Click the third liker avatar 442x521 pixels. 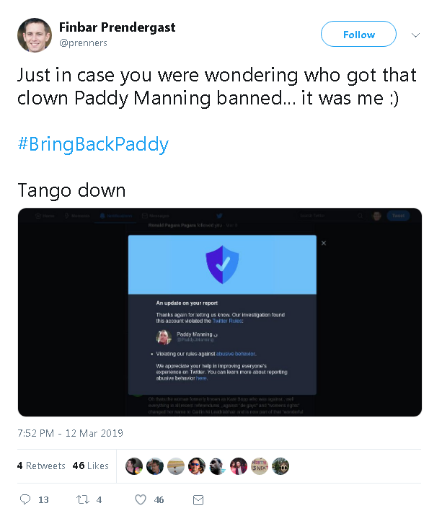(x=176, y=466)
